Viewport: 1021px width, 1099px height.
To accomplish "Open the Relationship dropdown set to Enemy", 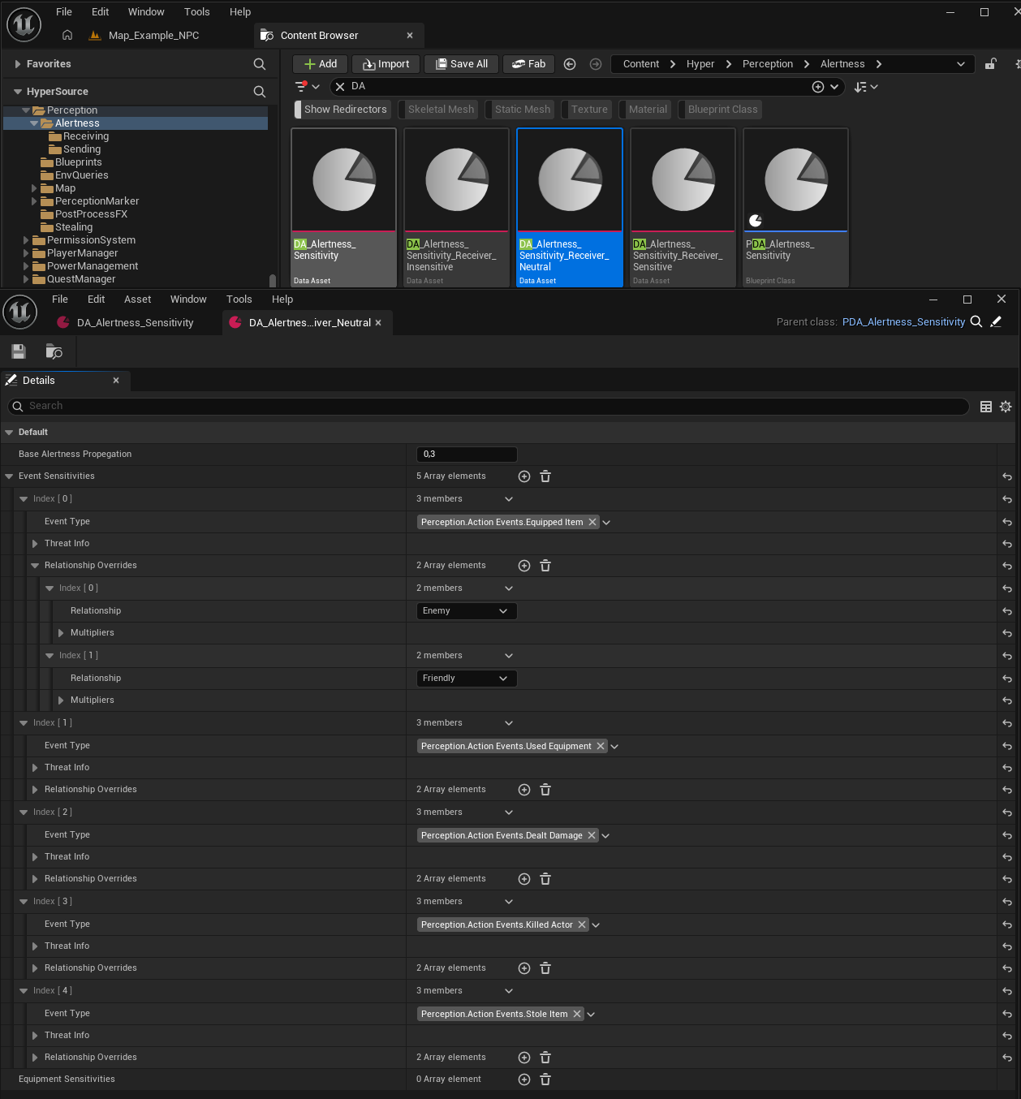I will (x=466, y=611).
